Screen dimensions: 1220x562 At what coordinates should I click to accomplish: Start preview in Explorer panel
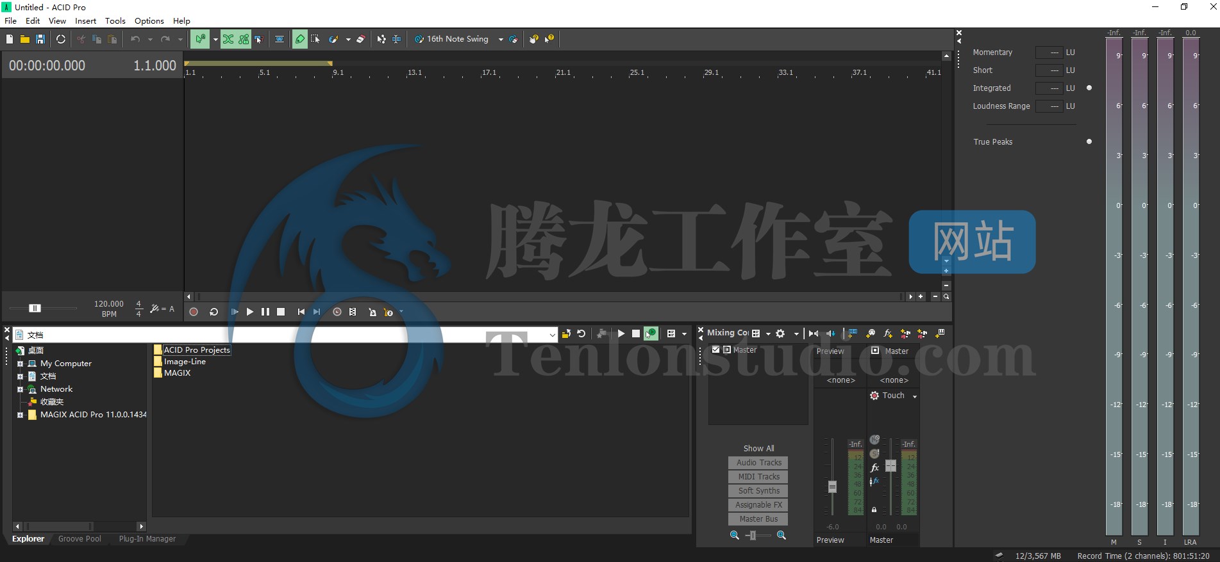click(x=621, y=333)
